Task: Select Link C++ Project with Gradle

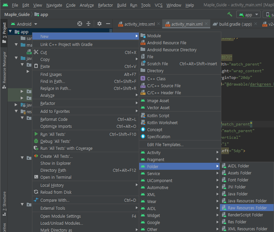Action: 85,45
